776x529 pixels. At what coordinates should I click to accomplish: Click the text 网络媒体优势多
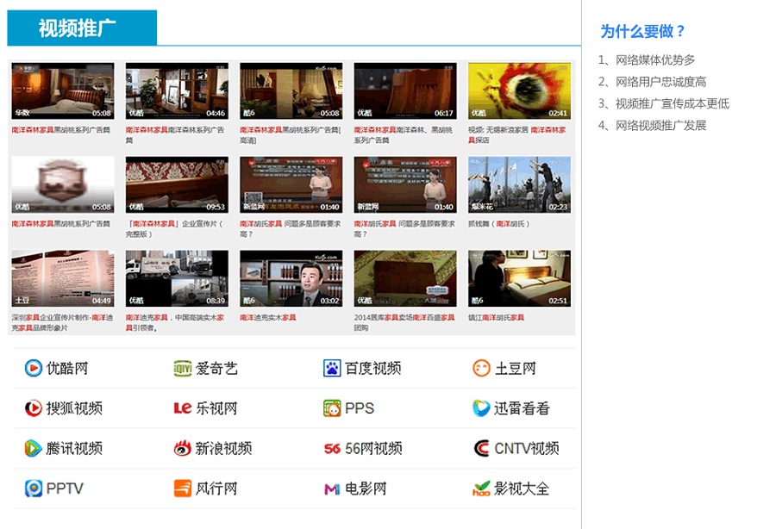pos(655,60)
